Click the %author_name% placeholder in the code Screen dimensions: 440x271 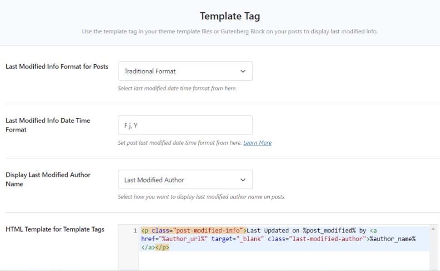(x=393, y=239)
